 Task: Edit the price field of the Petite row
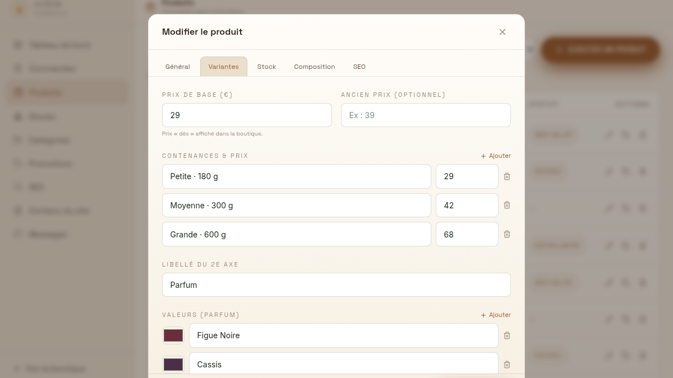pyautogui.click(x=467, y=176)
